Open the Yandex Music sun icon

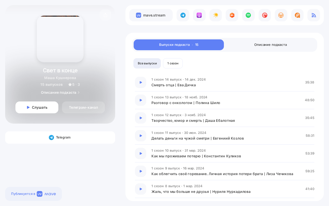(x=216, y=15)
